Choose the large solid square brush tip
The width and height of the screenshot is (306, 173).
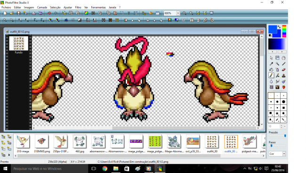(283, 108)
